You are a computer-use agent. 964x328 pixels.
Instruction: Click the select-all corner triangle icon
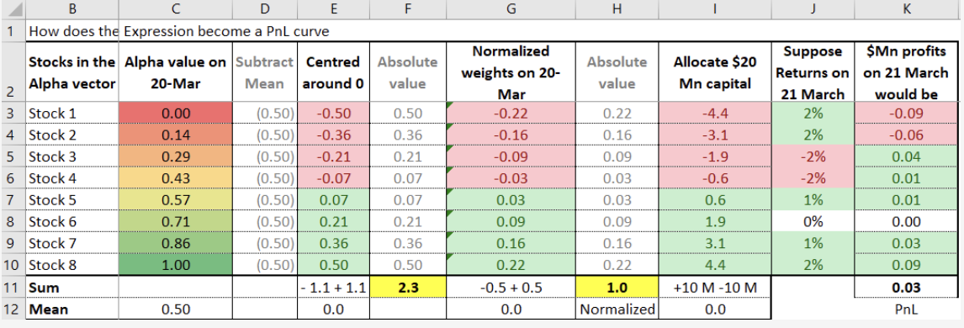(13, 9)
